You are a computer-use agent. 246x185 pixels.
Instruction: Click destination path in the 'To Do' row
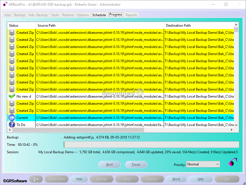(x=199, y=125)
